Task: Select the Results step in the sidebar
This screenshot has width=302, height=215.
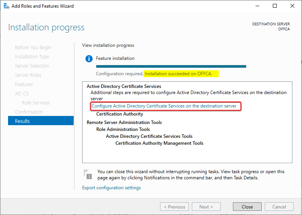Action: point(41,121)
